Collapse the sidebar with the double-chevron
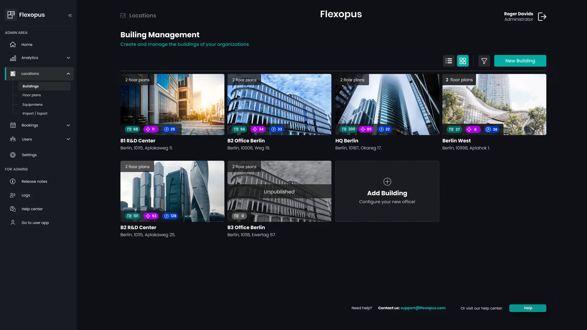The image size is (587, 330). coord(70,15)
